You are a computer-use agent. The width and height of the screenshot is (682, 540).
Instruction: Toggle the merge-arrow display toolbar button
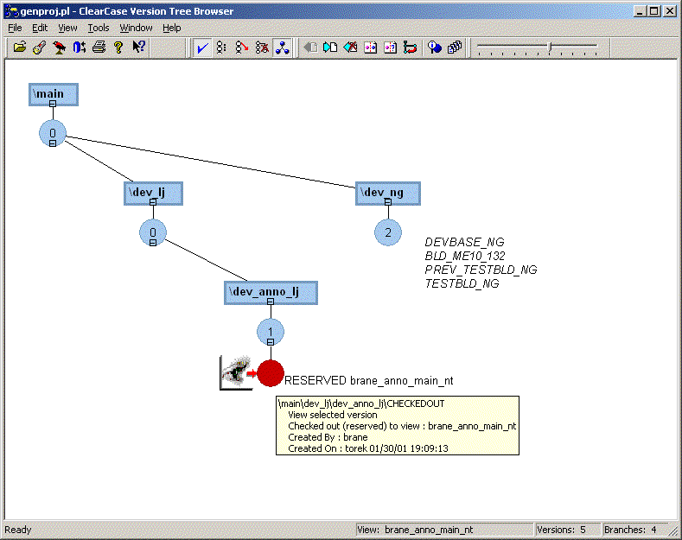[x=242, y=47]
